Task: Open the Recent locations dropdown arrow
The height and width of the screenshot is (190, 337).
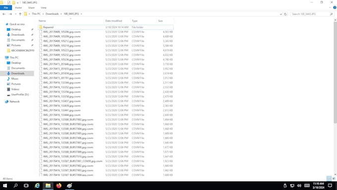Action: 15,14
